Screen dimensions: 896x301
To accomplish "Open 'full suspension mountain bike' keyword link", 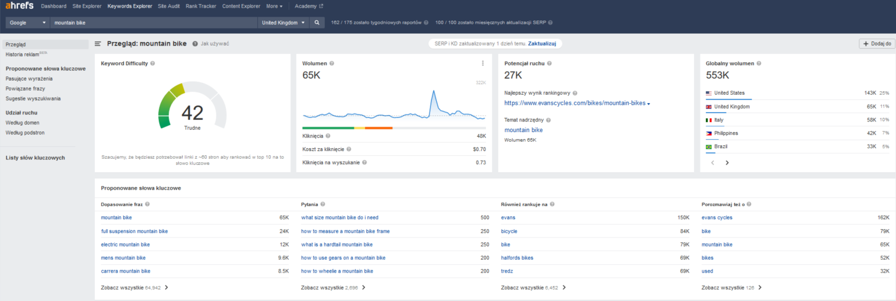I will click(x=135, y=231).
